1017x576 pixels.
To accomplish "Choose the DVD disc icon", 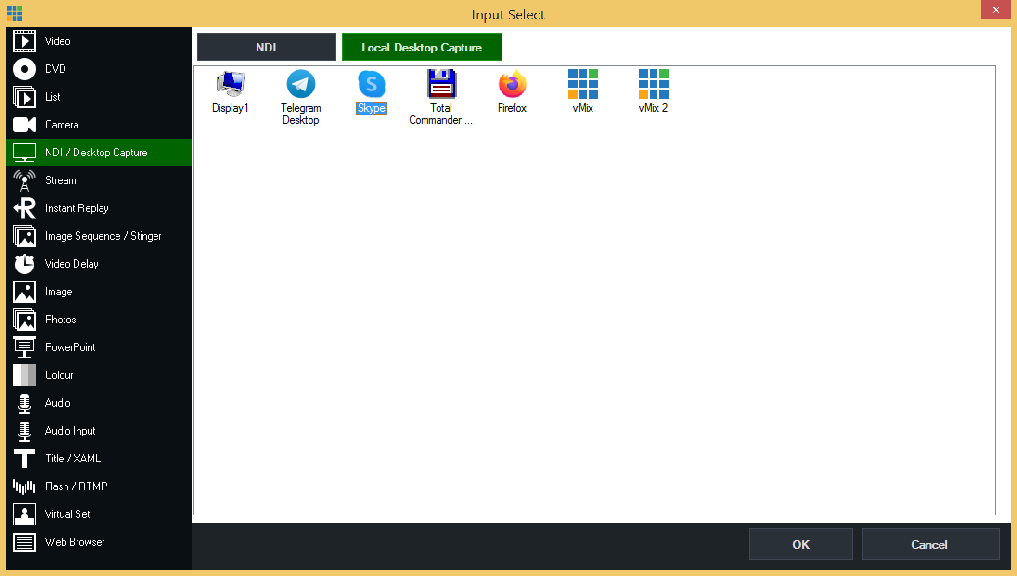I will [x=25, y=69].
